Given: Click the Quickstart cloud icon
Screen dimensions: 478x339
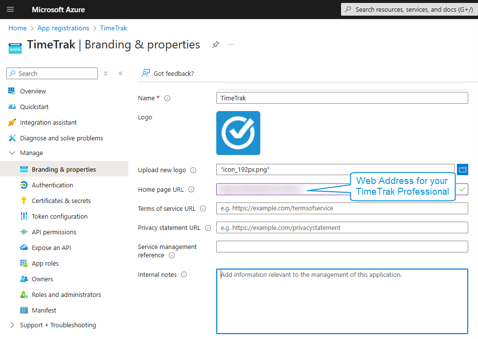Looking at the screenshot, I should pyautogui.click(x=12, y=107).
